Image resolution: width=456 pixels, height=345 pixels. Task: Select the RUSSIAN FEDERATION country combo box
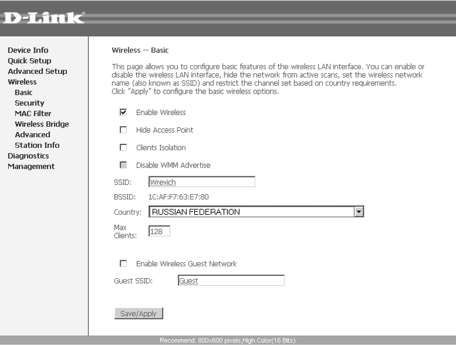[256, 212]
